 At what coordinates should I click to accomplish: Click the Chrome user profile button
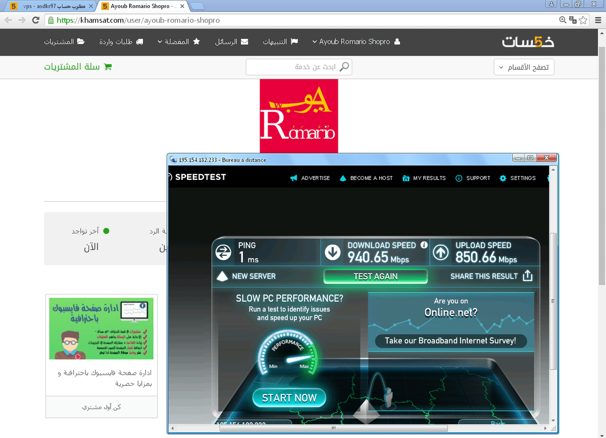[551, 4]
